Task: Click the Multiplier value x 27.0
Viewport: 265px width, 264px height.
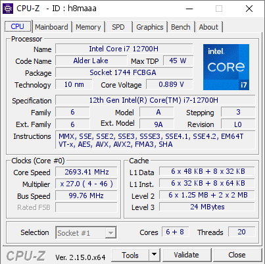Action: click(x=86, y=184)
